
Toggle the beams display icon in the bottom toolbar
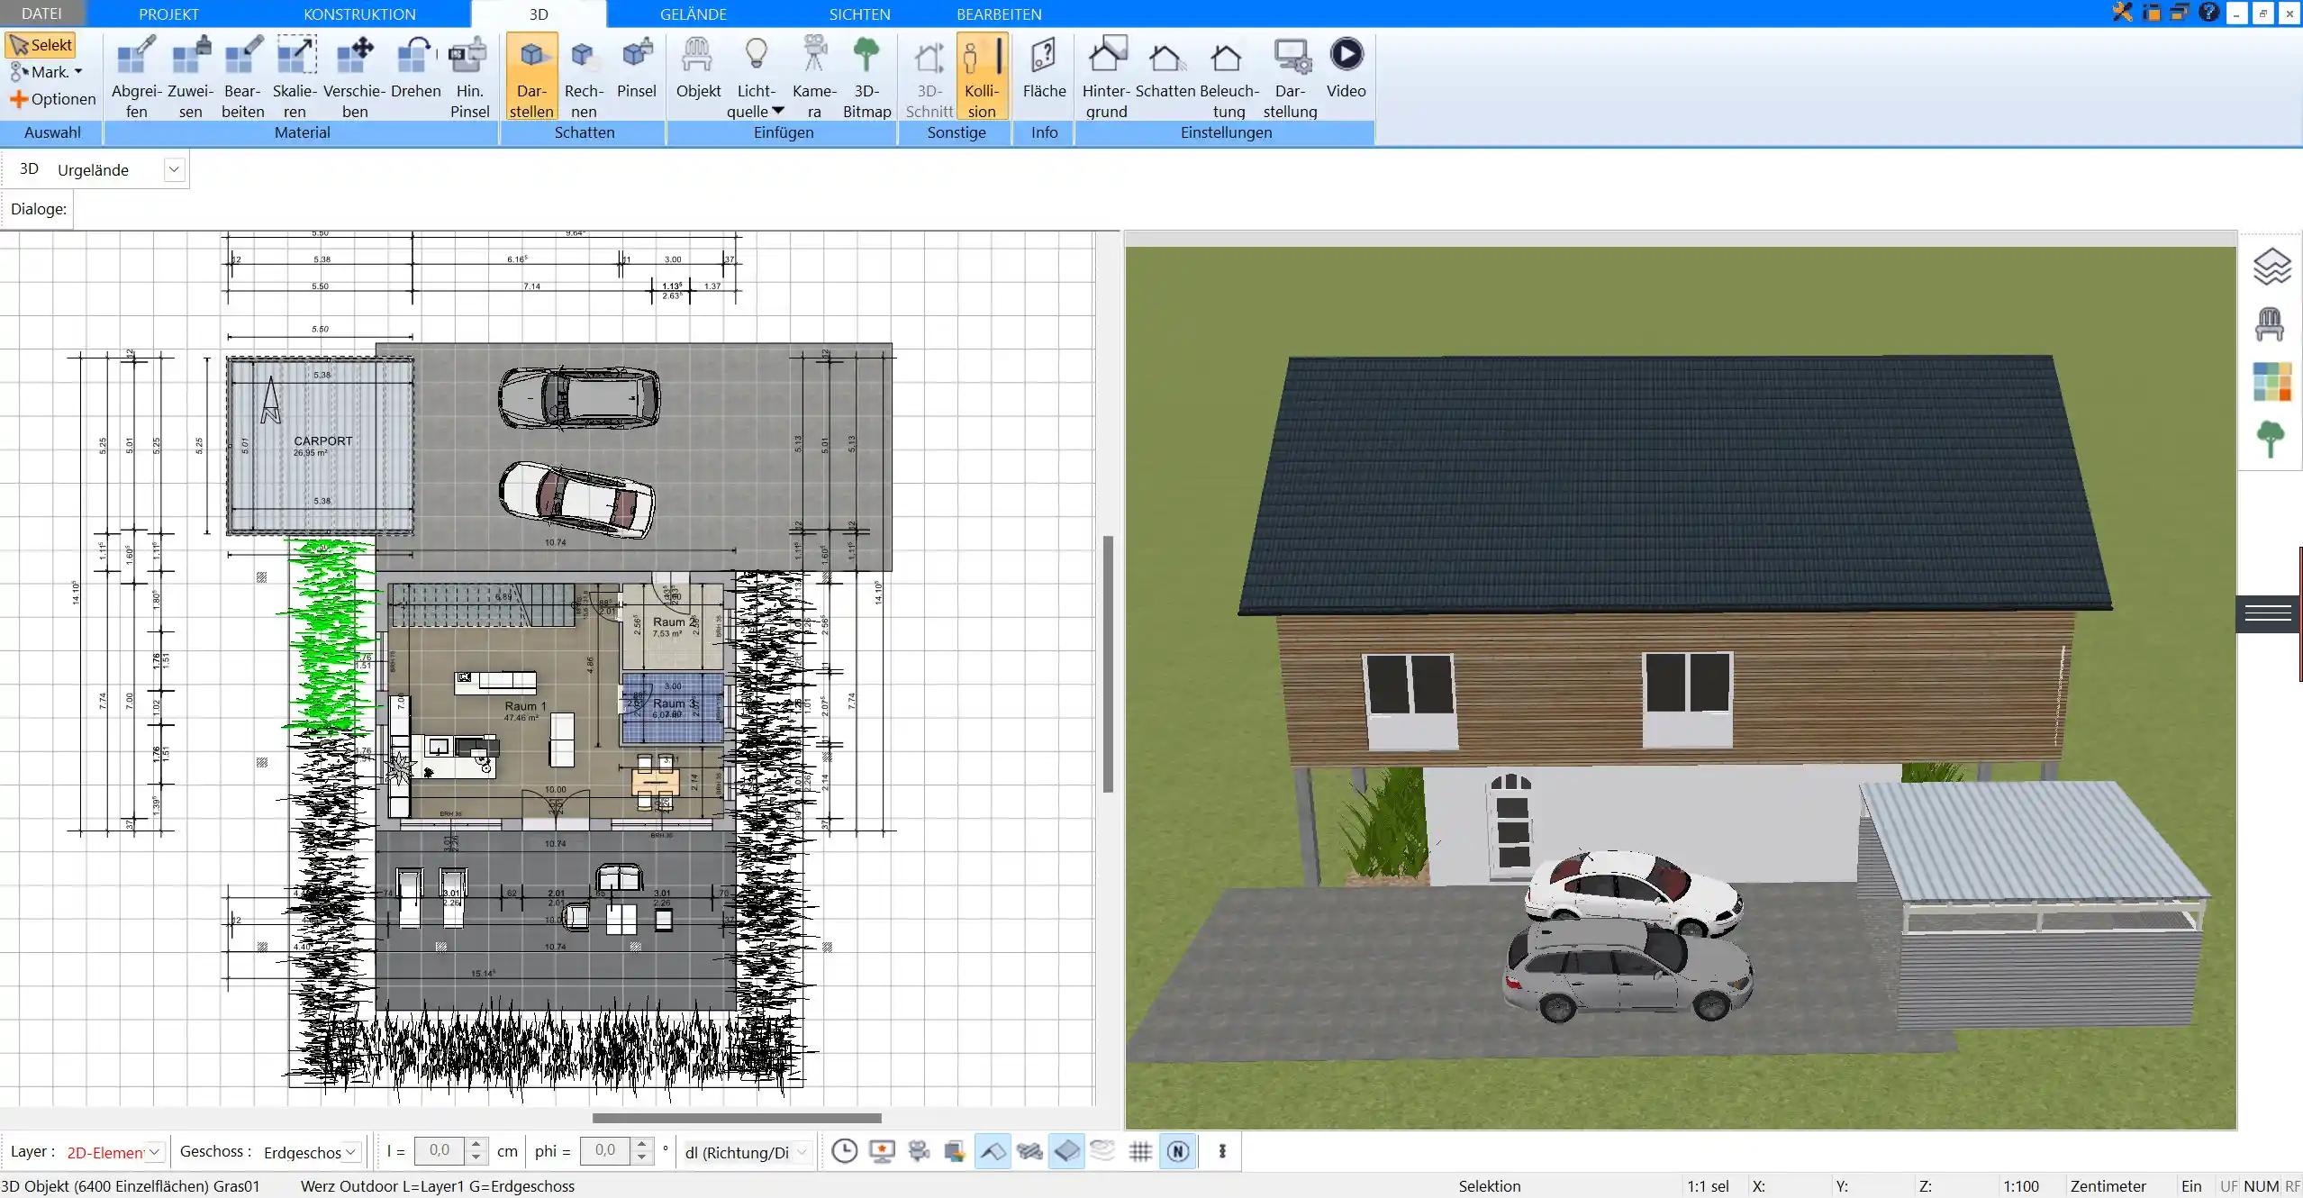point(1029,1150)
